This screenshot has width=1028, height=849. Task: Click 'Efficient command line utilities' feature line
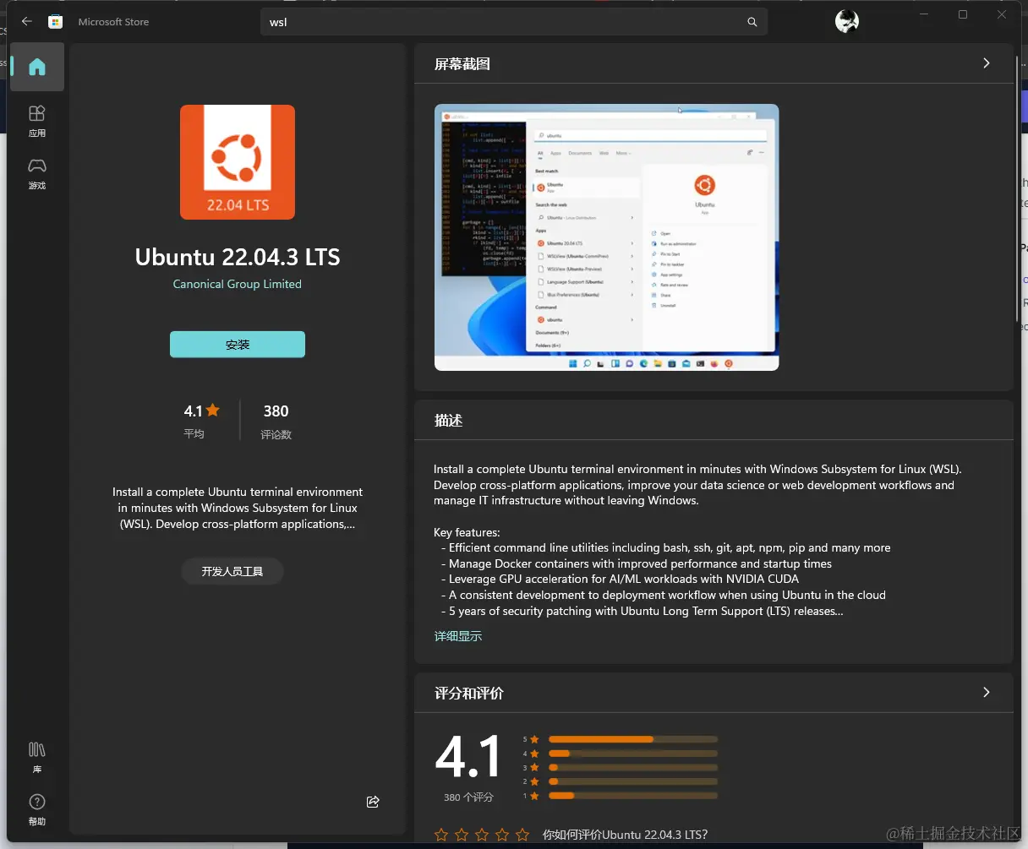pyautogui.click(x=665, y=547)
